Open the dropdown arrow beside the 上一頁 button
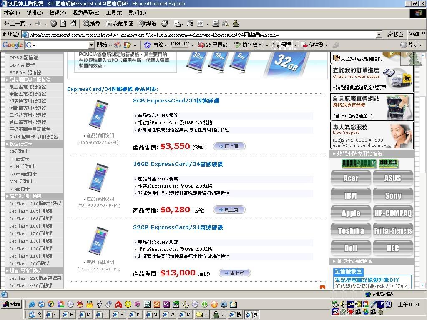This screenshot has height=320, width=427. click(x=30, y=24)
